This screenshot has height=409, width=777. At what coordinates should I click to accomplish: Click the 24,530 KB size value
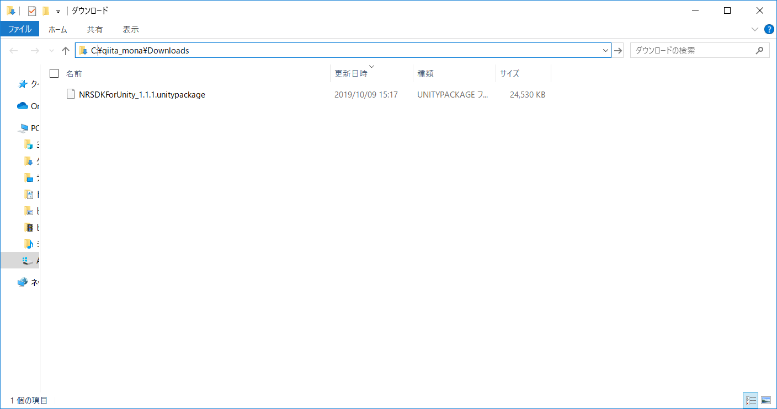coord(528,95)
